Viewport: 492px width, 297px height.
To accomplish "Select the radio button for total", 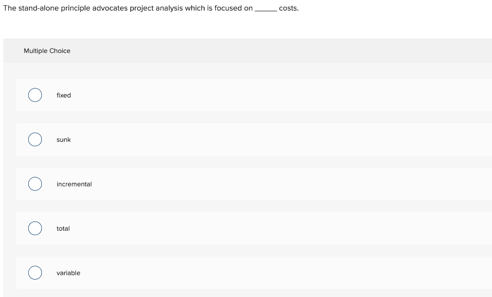I will click(x=35, y=228).
